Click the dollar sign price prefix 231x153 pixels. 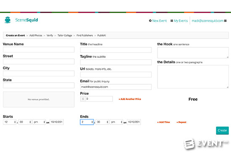point(83,99)
